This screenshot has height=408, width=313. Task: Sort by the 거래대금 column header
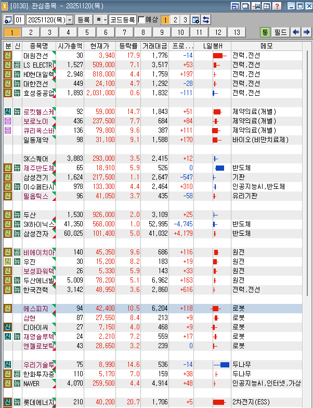pos(155,46)
